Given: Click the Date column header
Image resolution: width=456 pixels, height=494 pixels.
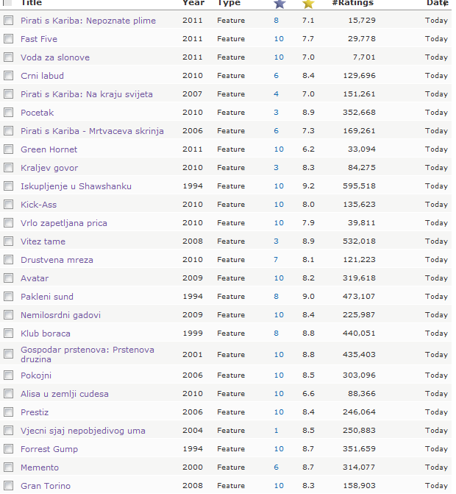Looking at the screenshot, I should 437,3.
